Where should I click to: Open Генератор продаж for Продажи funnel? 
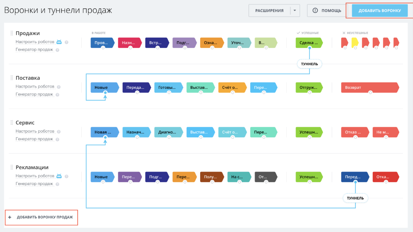[x=34, y=50]
